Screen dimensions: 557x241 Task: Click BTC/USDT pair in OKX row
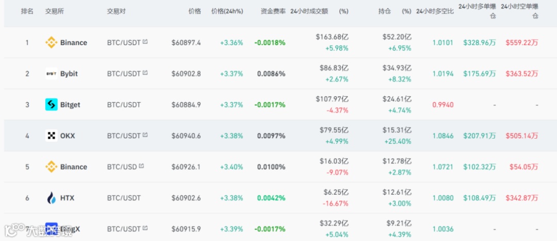point(124,136)
